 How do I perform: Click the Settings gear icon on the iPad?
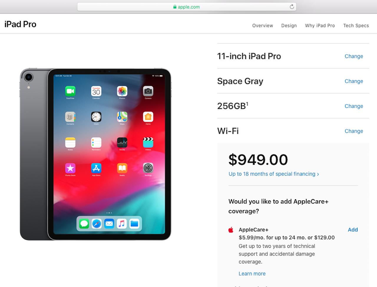[x=148, y=168]
